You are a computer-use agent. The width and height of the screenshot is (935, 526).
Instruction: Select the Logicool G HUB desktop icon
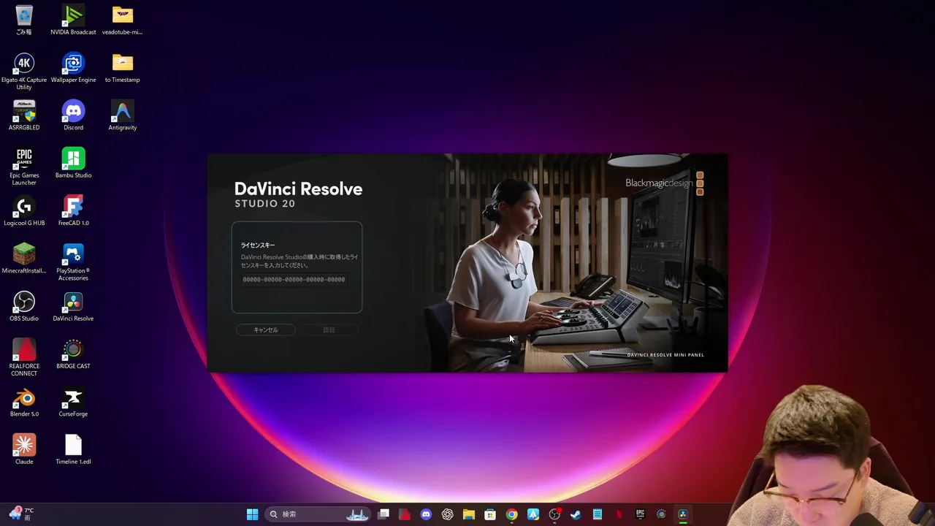coord(24,211)
